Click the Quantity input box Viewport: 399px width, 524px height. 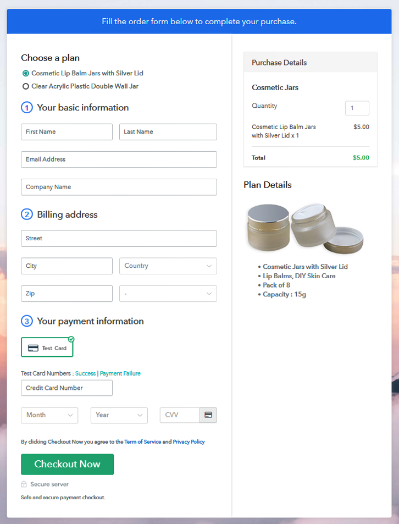coord(357,108)
